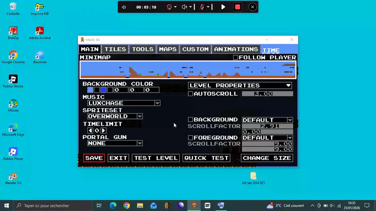Enable the Follow Player checkbox

point(236,58)
